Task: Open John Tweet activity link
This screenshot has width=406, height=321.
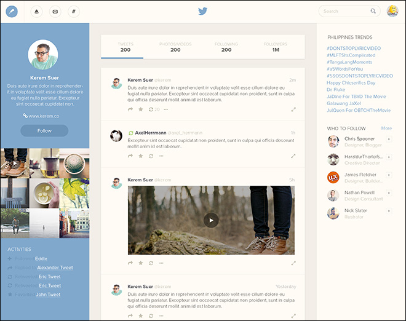Action: (48, 295)
